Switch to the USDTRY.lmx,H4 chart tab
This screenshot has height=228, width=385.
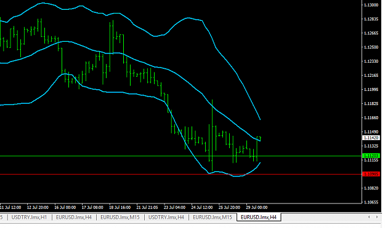click(x=166, y=217)
